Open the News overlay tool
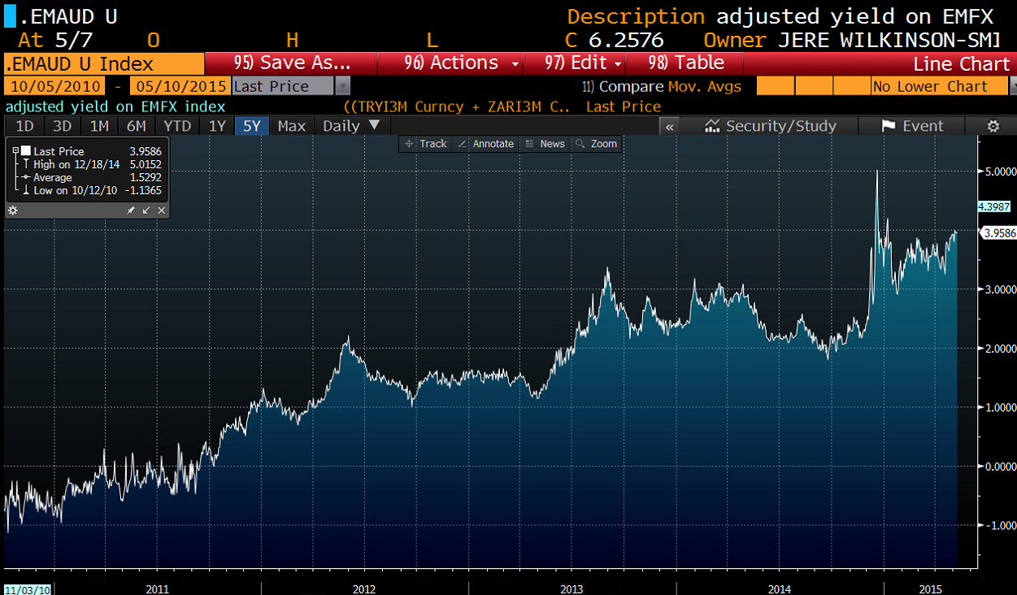 coord(544,144)
